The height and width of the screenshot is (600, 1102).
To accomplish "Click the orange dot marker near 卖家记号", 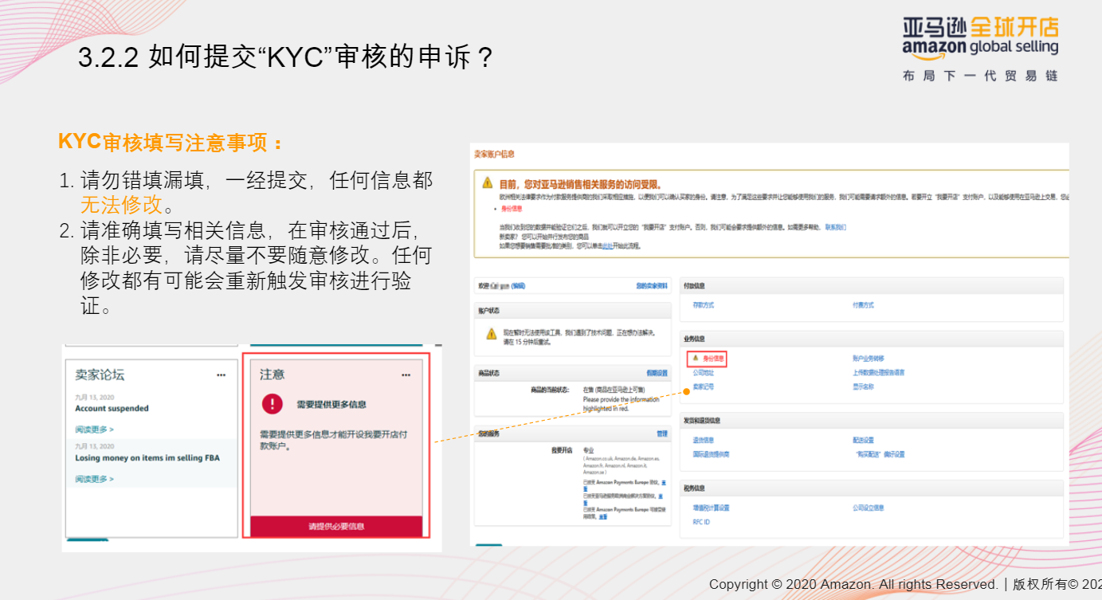I will (685, 392).
